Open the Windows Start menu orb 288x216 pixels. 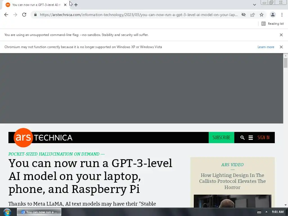pos(7,212)
